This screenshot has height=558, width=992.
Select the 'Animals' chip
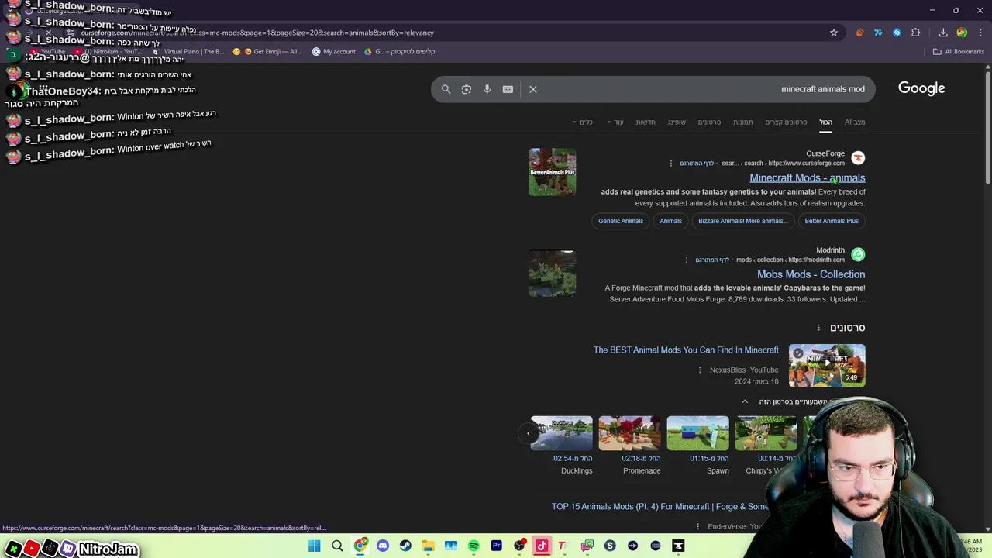coord(670,221)
